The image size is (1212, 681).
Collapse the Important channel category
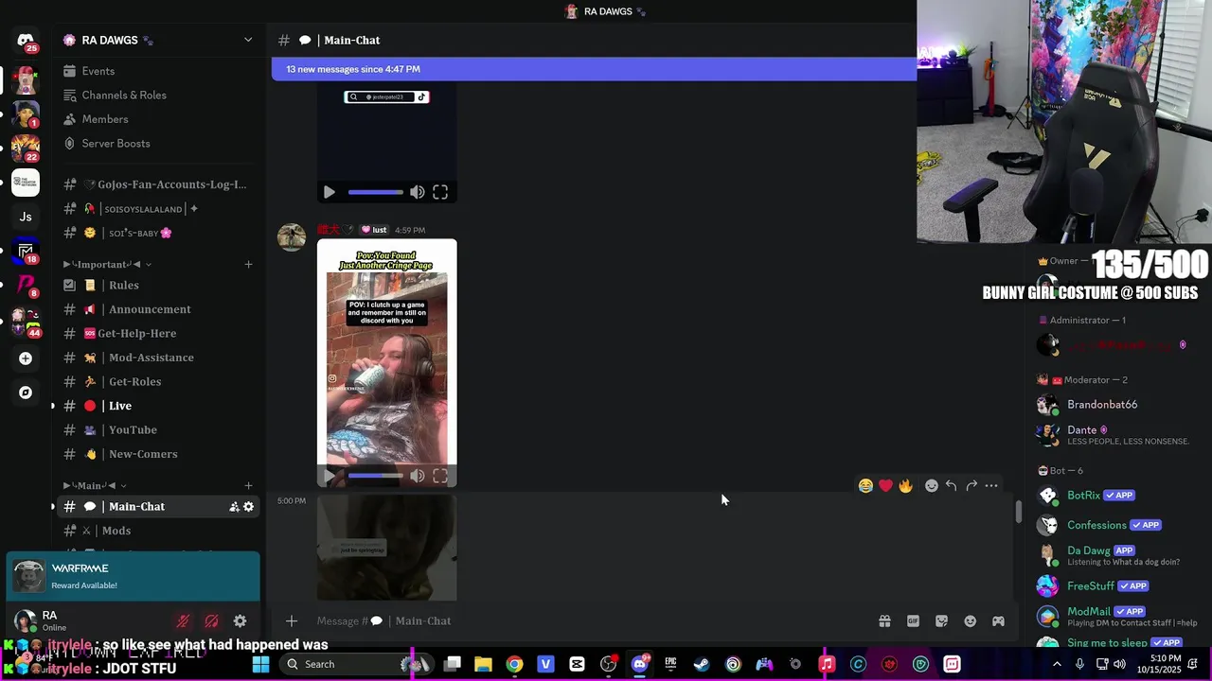tap(106, 265)
